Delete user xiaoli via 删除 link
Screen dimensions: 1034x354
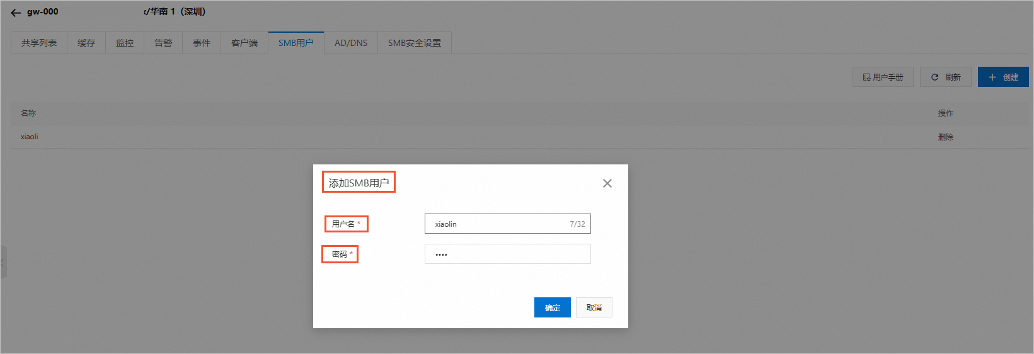945,137
